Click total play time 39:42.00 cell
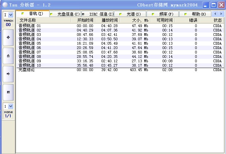The image size is (226, 154). tap(109, 70)
